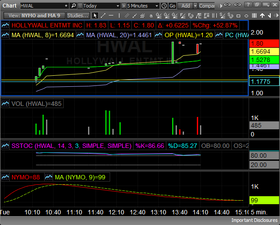Click the %K=86.66 value label
The image size is (280, 225).
[x=150, y=146]
